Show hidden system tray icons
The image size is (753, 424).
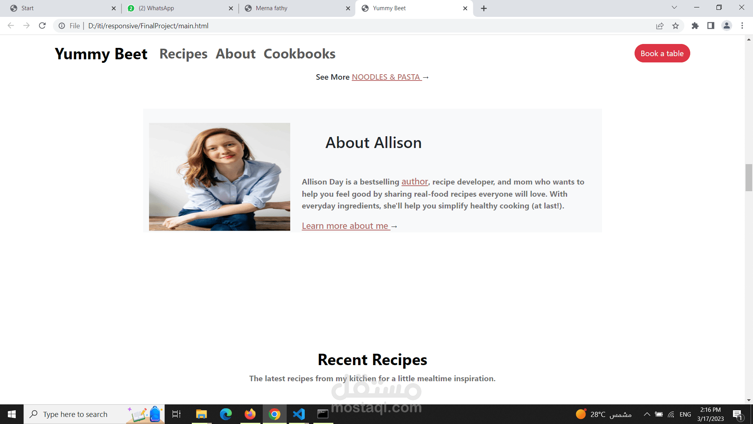(x=647, y=414)
